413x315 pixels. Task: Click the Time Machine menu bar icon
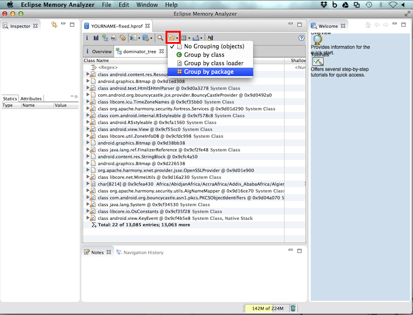coord(369,5)
